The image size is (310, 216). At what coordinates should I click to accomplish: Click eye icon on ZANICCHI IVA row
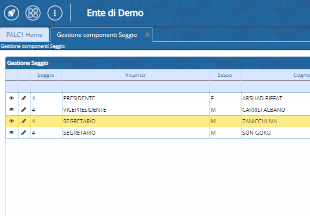tap(11, 121)
